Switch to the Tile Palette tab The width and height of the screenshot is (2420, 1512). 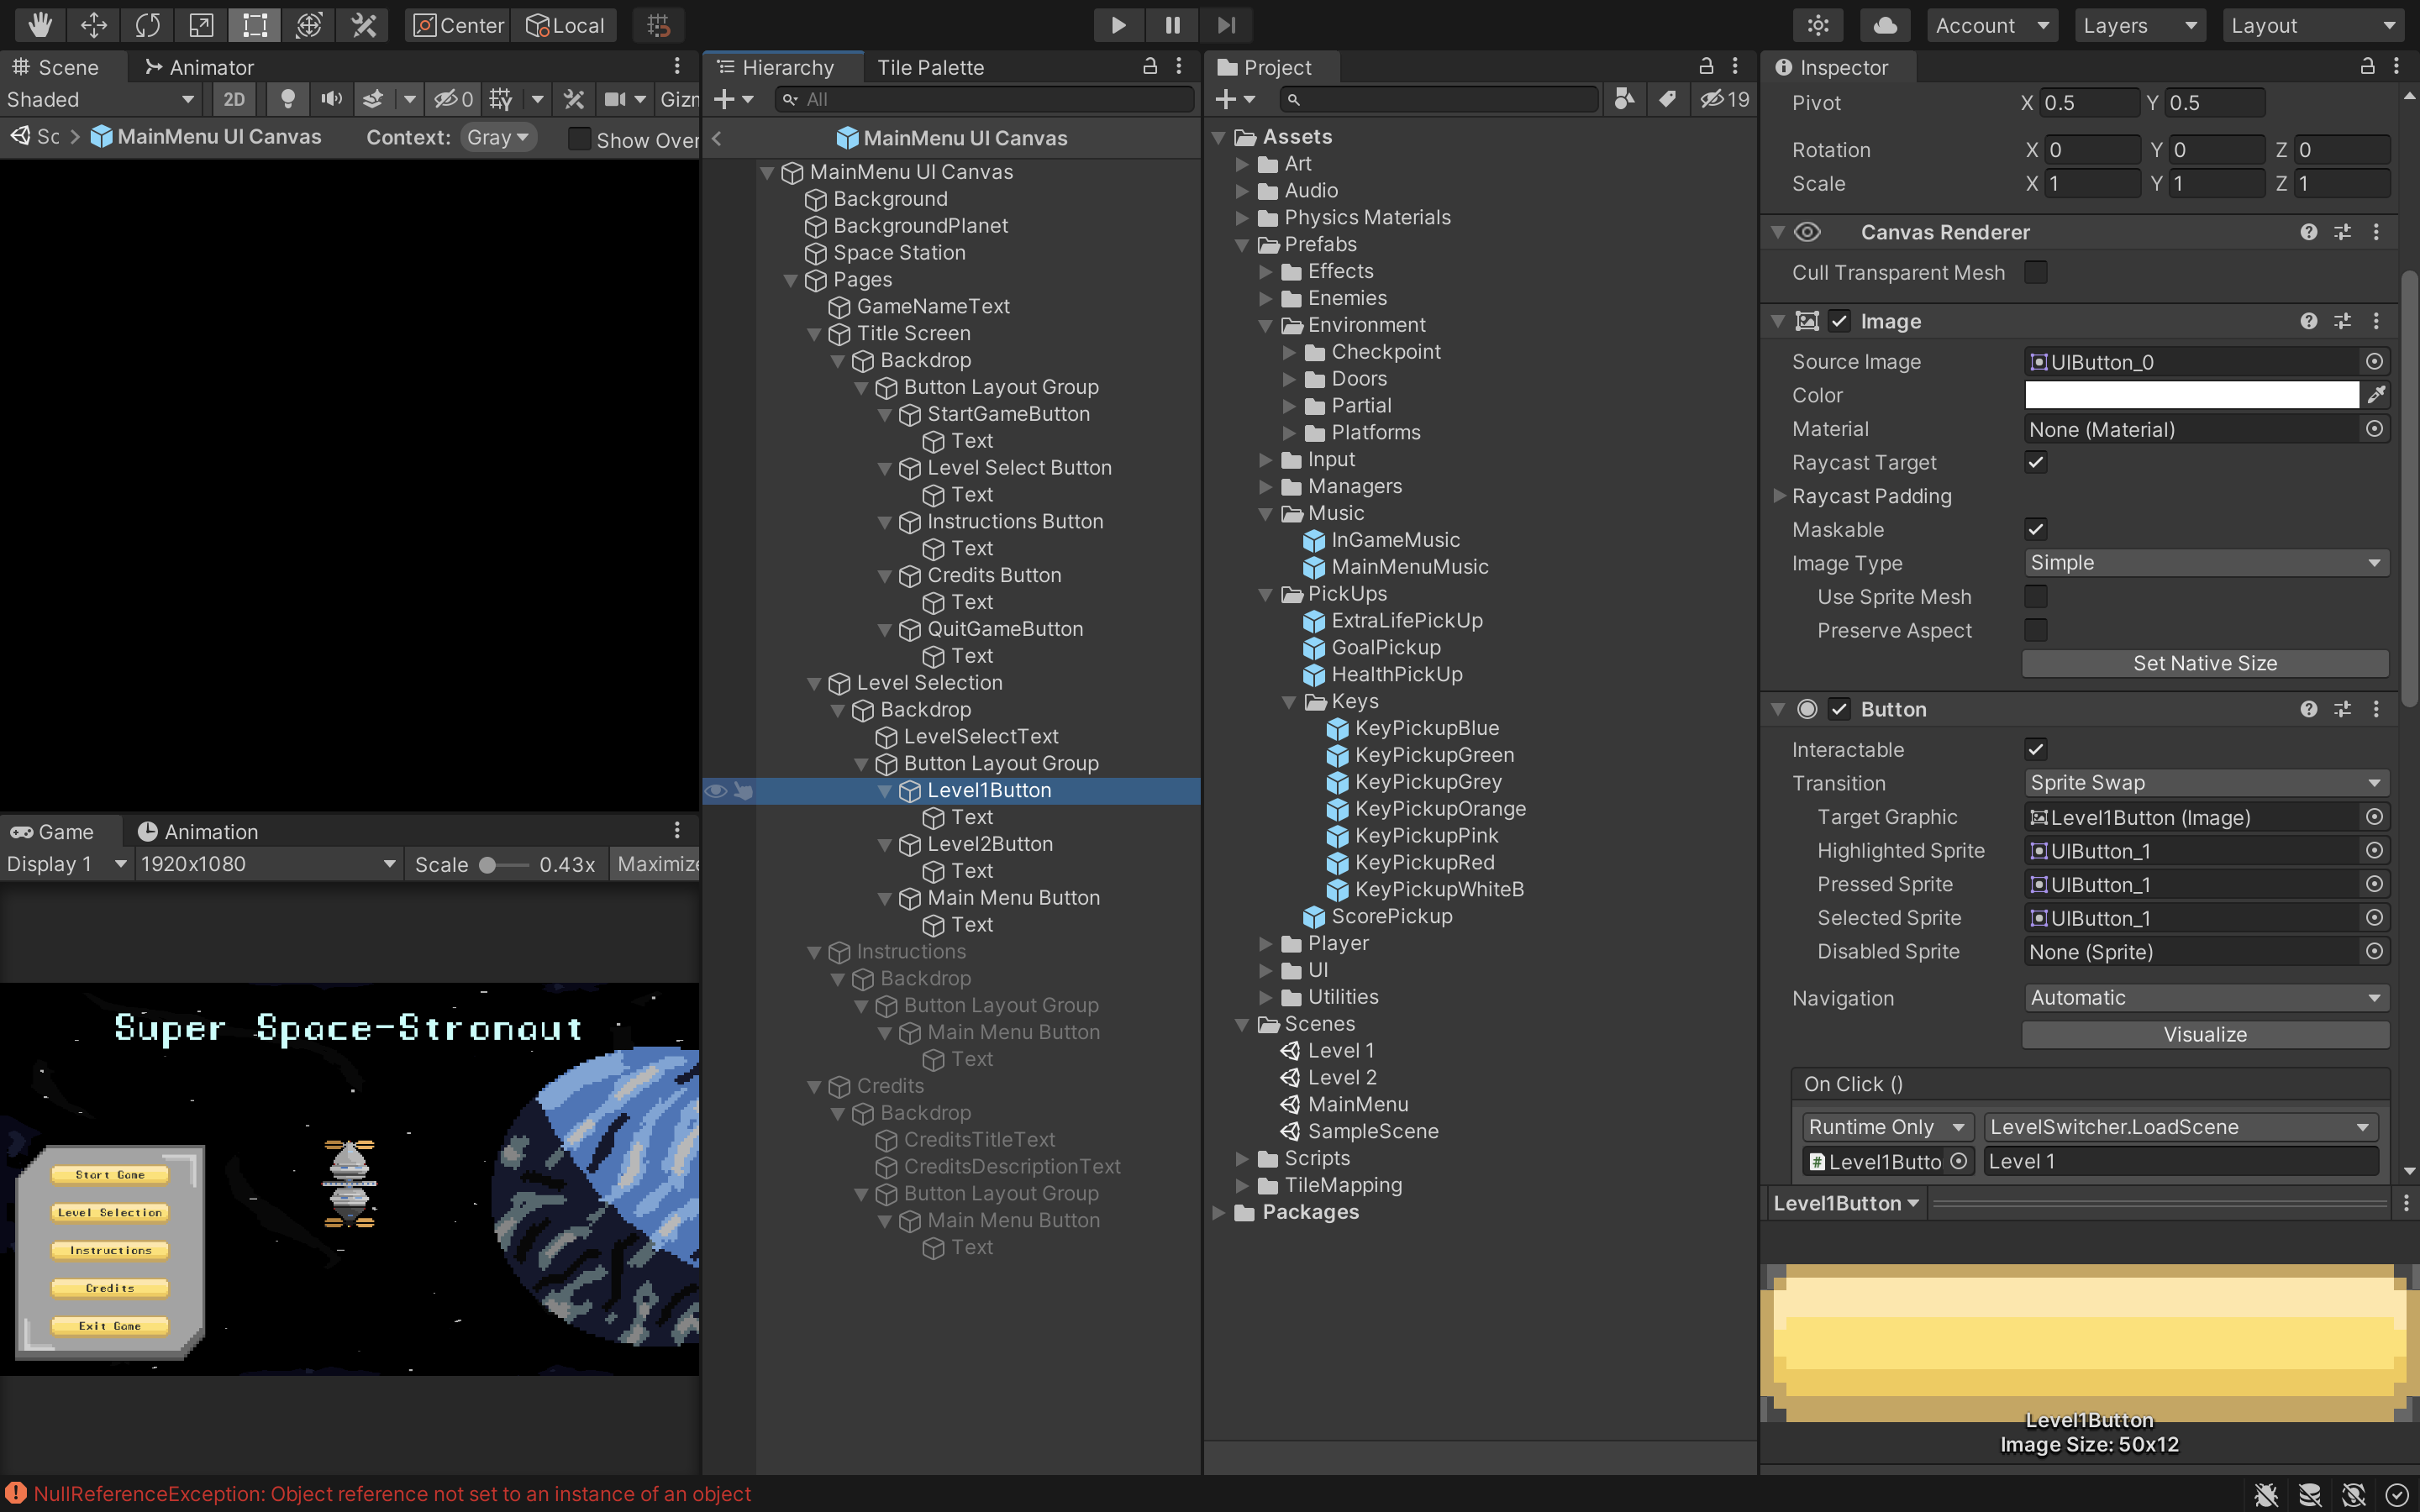coord(929,66)
